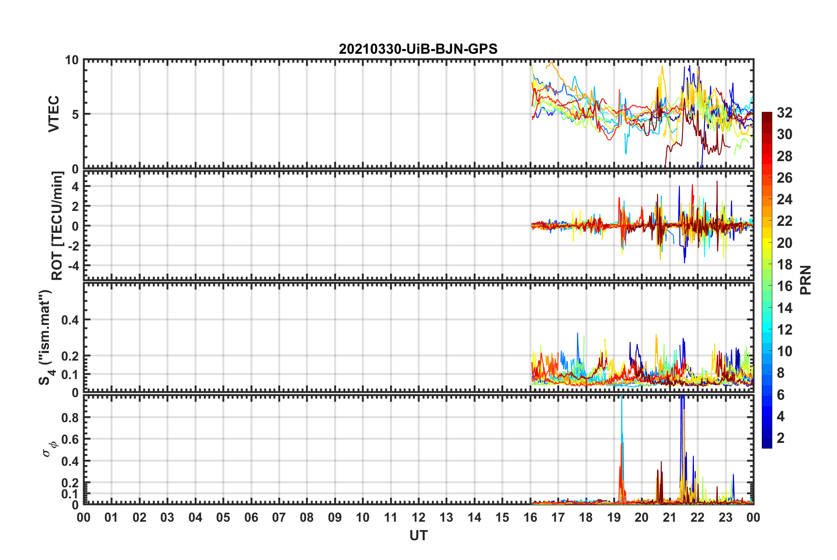Click colorbar tick value 2
Screen dimensions: 837x560
pyautogui.click(x=781, y=438)
